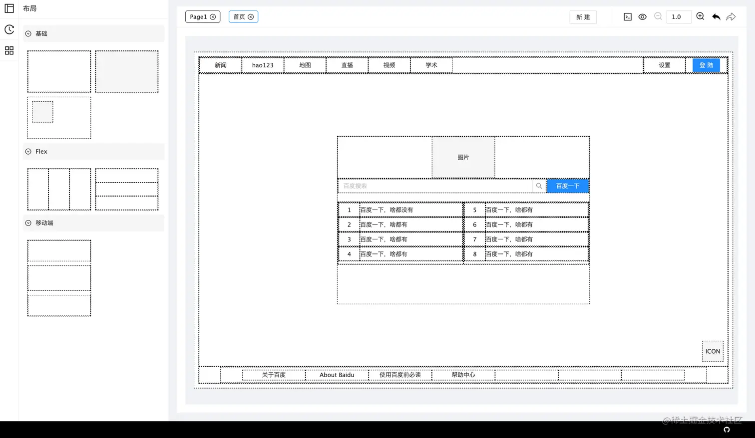755x438 pixels.
Task: Open the code console toolbar icon
Action: pos(628,17)
